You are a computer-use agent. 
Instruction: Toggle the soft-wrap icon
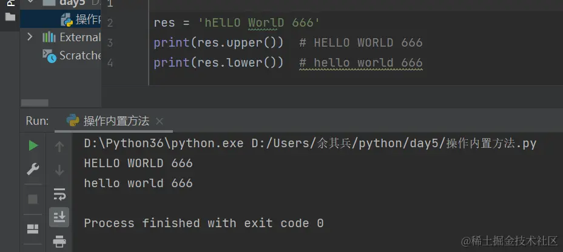coord(59,194)
